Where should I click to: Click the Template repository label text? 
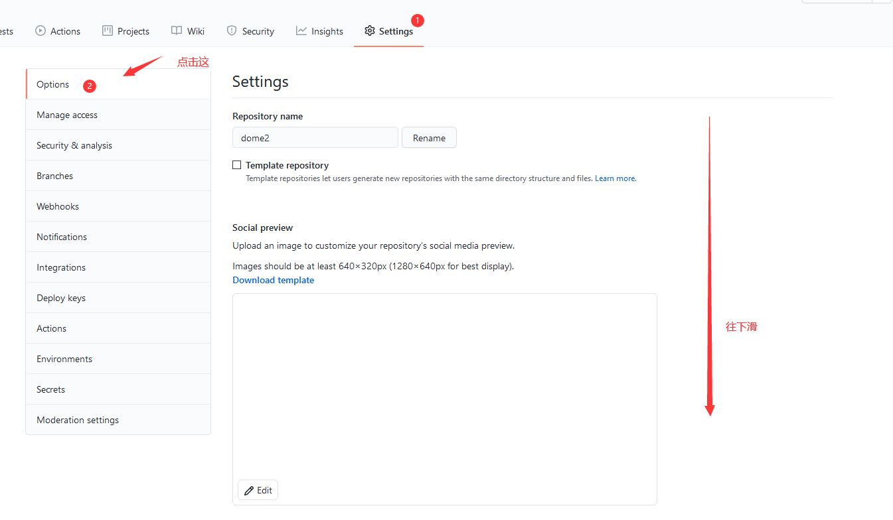287,165
